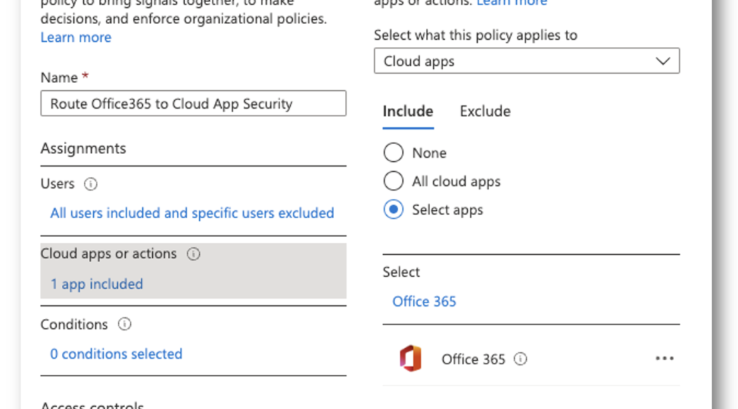Open the 0 conditions selected link
Viewport: 738px width, 409px height.
[x=116, y=354]
